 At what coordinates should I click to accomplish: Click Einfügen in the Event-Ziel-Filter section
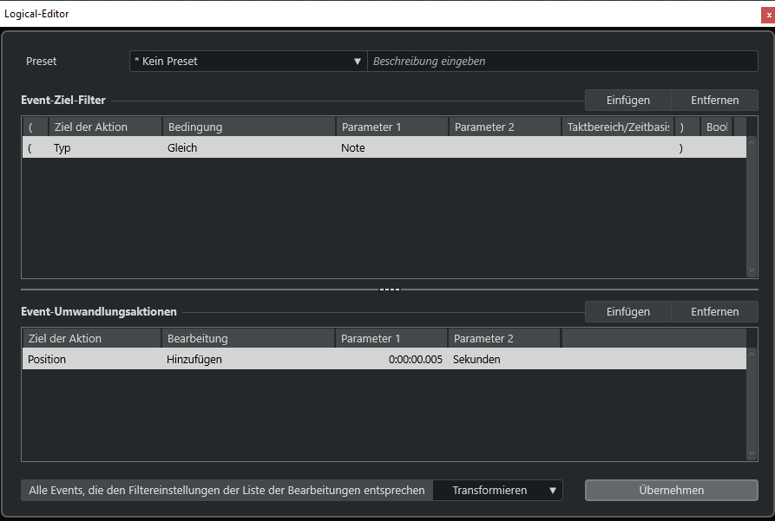pos(627,101)
